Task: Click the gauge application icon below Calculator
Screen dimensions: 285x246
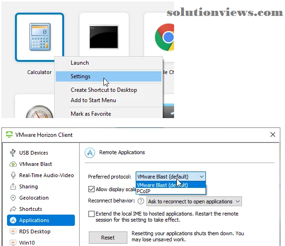Action: point(39,112)
